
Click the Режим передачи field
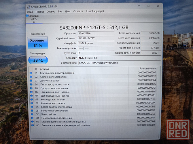point(96,48)
